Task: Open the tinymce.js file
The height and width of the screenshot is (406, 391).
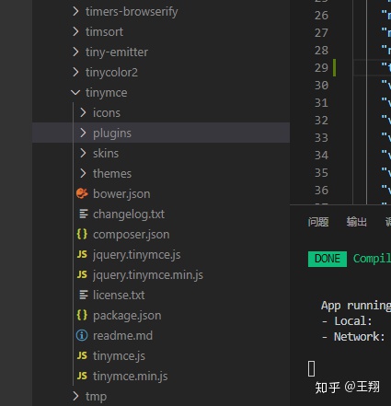Action: [x=119, y=355]
